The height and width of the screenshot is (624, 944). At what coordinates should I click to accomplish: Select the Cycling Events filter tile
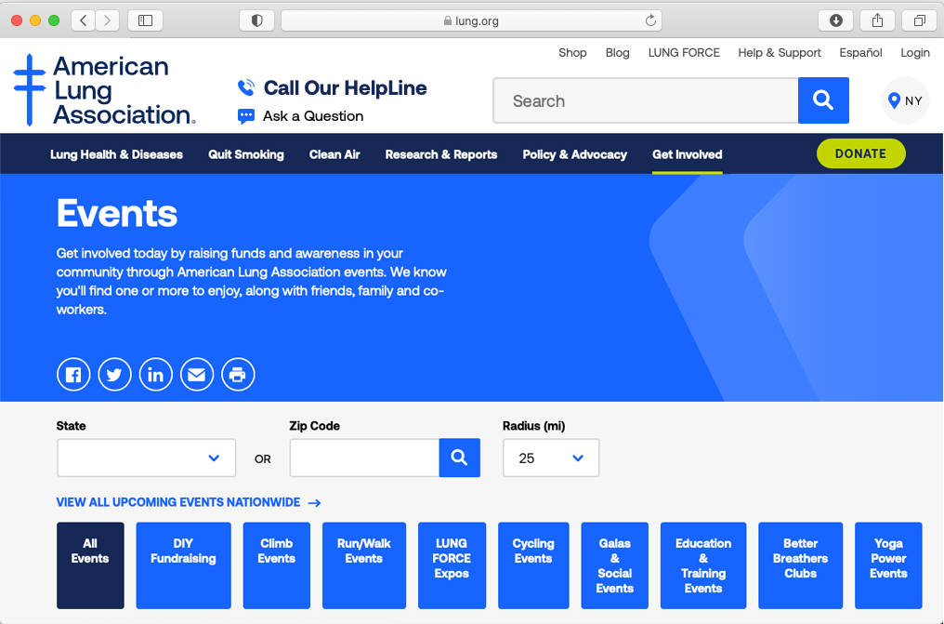coord(533,565)
